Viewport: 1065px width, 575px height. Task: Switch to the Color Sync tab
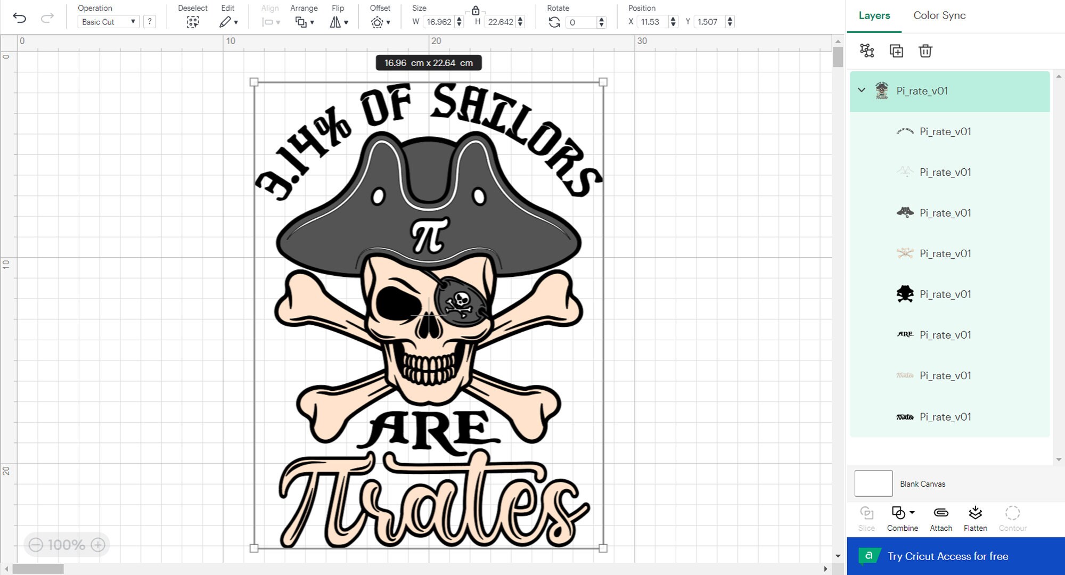tap(939, 15)
